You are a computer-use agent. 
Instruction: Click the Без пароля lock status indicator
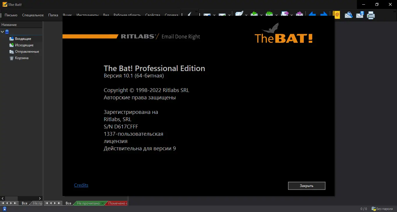[x=382, y=209]
